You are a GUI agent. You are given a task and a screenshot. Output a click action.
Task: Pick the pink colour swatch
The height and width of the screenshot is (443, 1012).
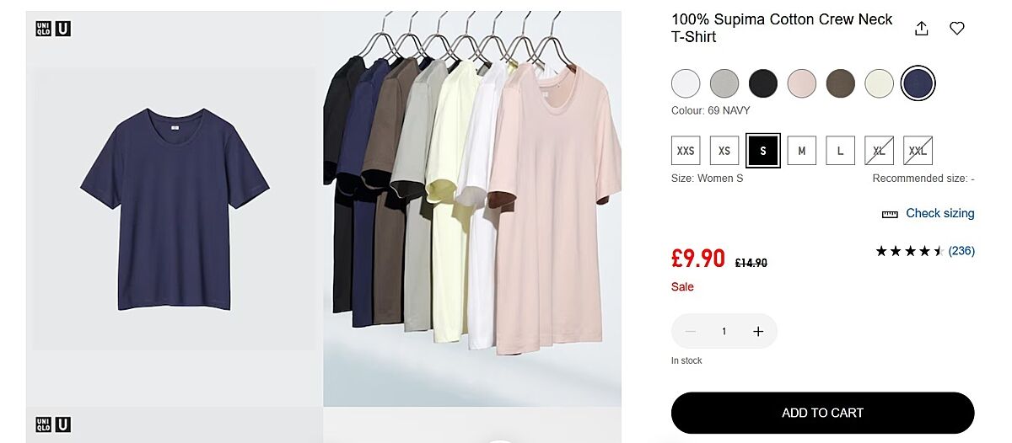(802, 83)
